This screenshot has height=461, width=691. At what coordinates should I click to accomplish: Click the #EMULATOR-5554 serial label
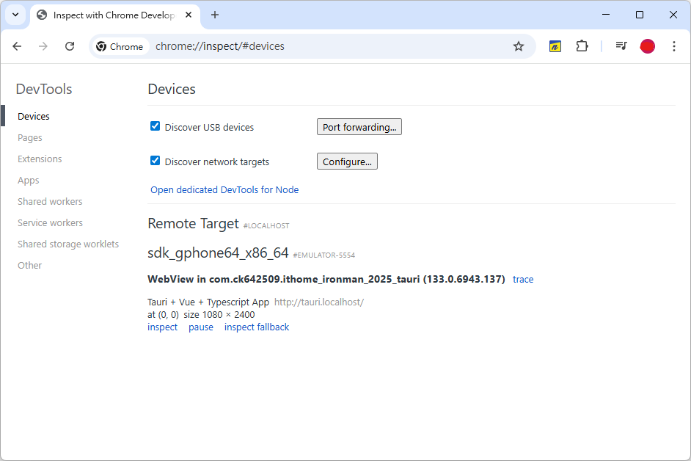[324, 255]
